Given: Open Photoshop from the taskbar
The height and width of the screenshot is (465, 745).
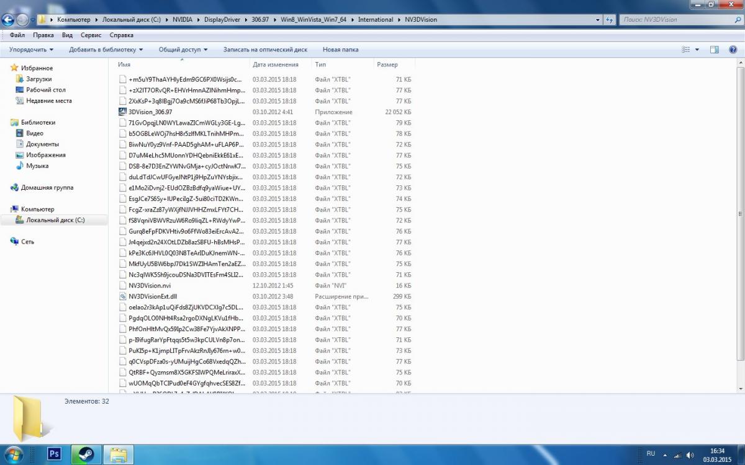Looking at the screenshot, I should point(55,454).
